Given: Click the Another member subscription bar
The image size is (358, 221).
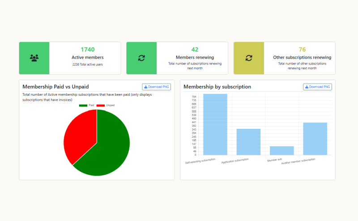Looking at the screenshot, I should tap(315, 139).
